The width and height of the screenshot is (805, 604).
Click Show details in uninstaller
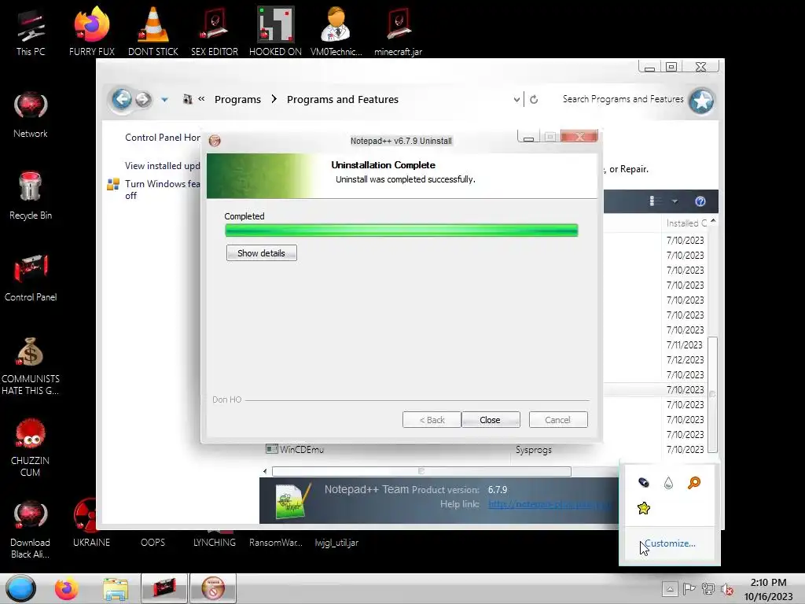(261, 253)
